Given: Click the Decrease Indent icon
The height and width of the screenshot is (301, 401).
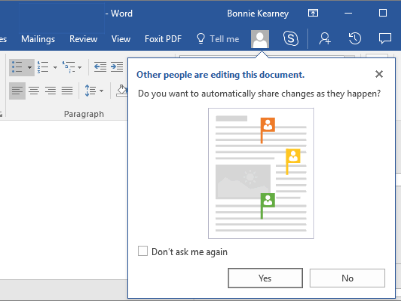Looking at the screenshot, I should [100, 67].
